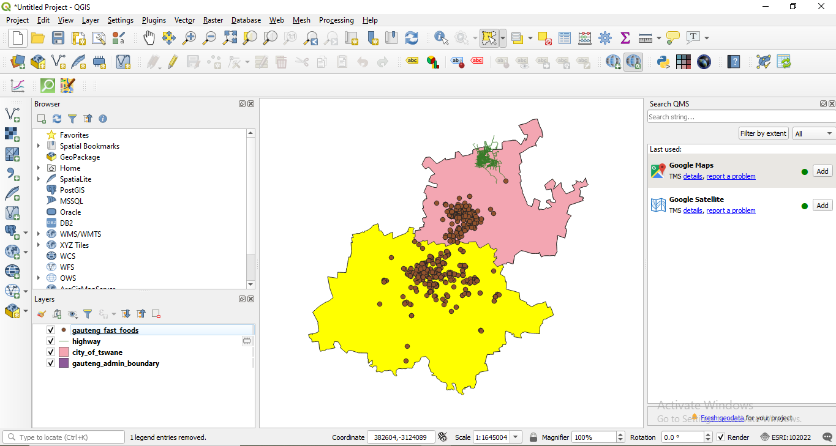The width and height of the screenshot is (836, 446).
Task: Select the Identify Features tool
Action: (x=441, y=38)
